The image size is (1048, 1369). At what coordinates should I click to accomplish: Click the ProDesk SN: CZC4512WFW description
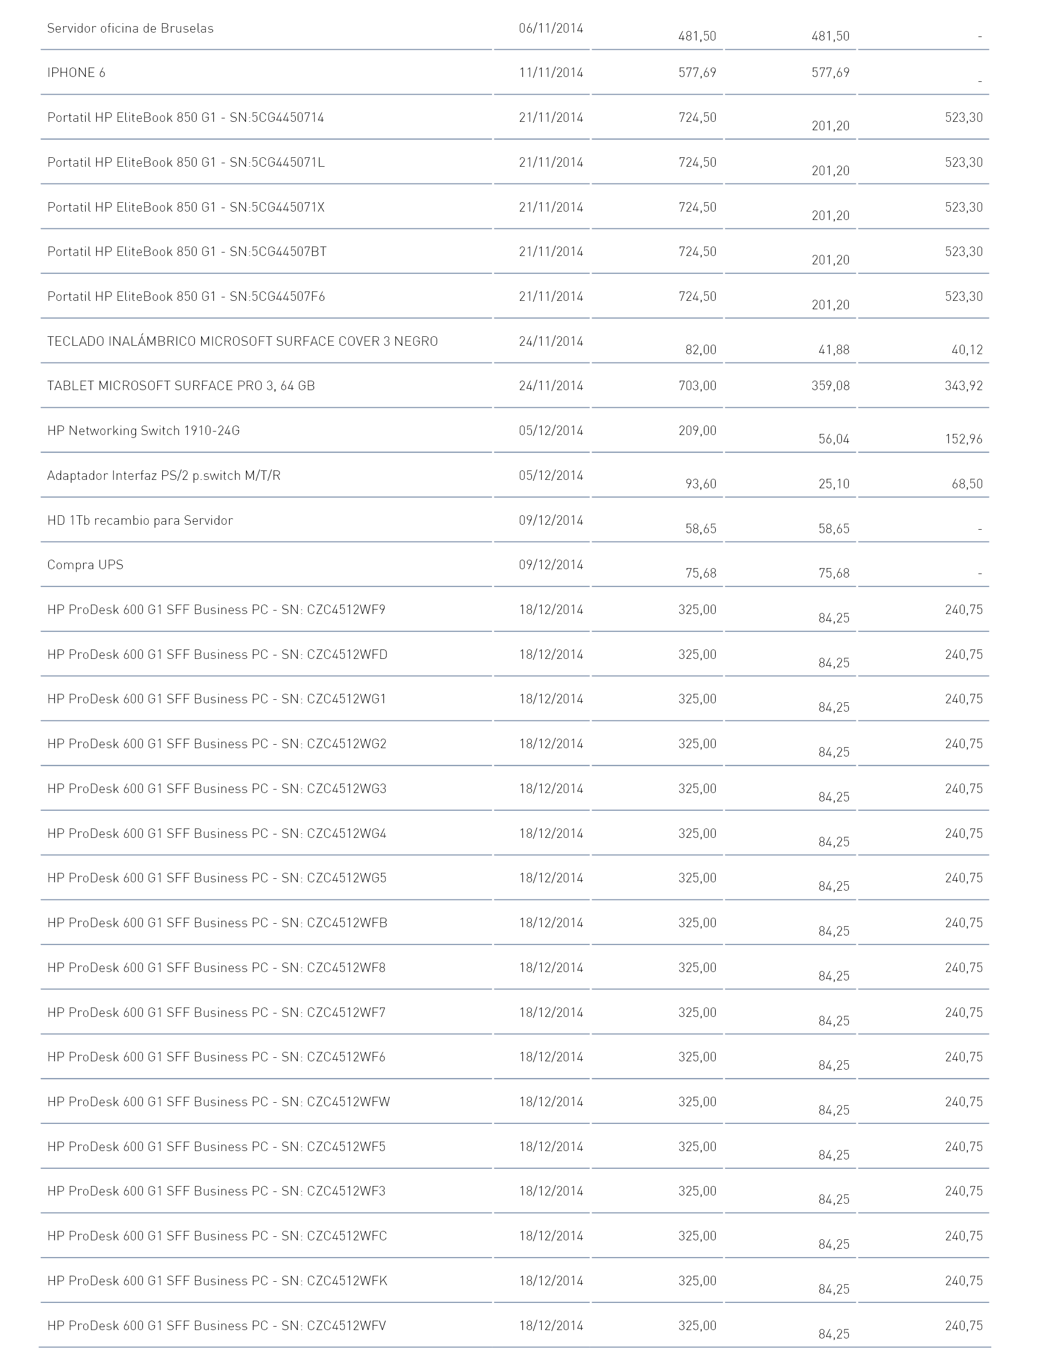point(218,1102)
